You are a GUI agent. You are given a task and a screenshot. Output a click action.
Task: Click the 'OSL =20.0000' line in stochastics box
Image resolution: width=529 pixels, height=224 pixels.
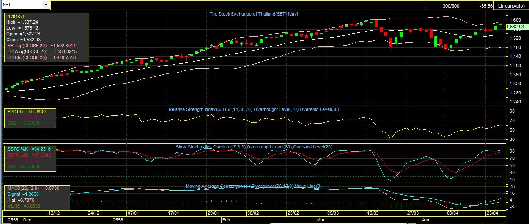[22, 167]
